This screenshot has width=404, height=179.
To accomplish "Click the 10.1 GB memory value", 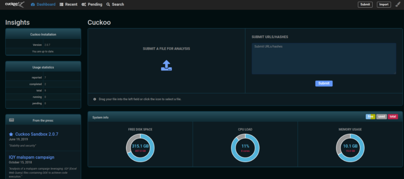I will (x=350, y=146).
